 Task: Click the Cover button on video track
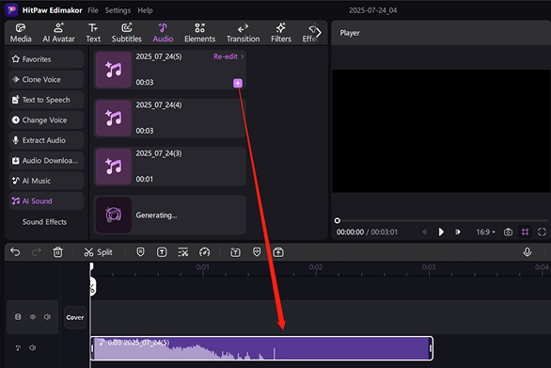(x=75, y=317)
